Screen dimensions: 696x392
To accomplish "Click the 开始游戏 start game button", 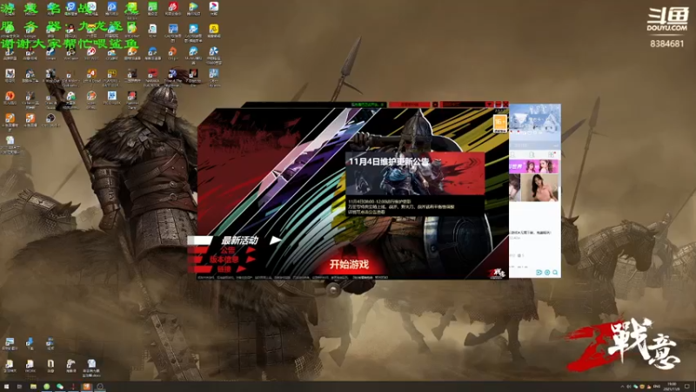I will click(x=349, y=265).
